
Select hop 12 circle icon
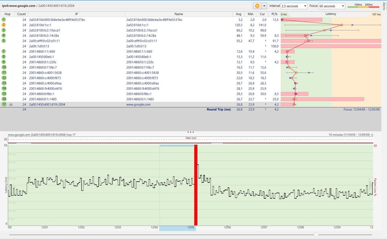4,78
